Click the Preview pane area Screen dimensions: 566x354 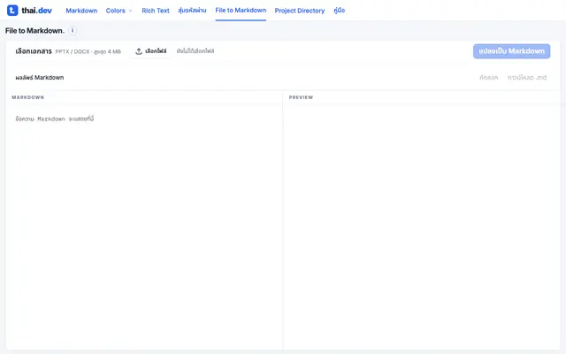421,227
